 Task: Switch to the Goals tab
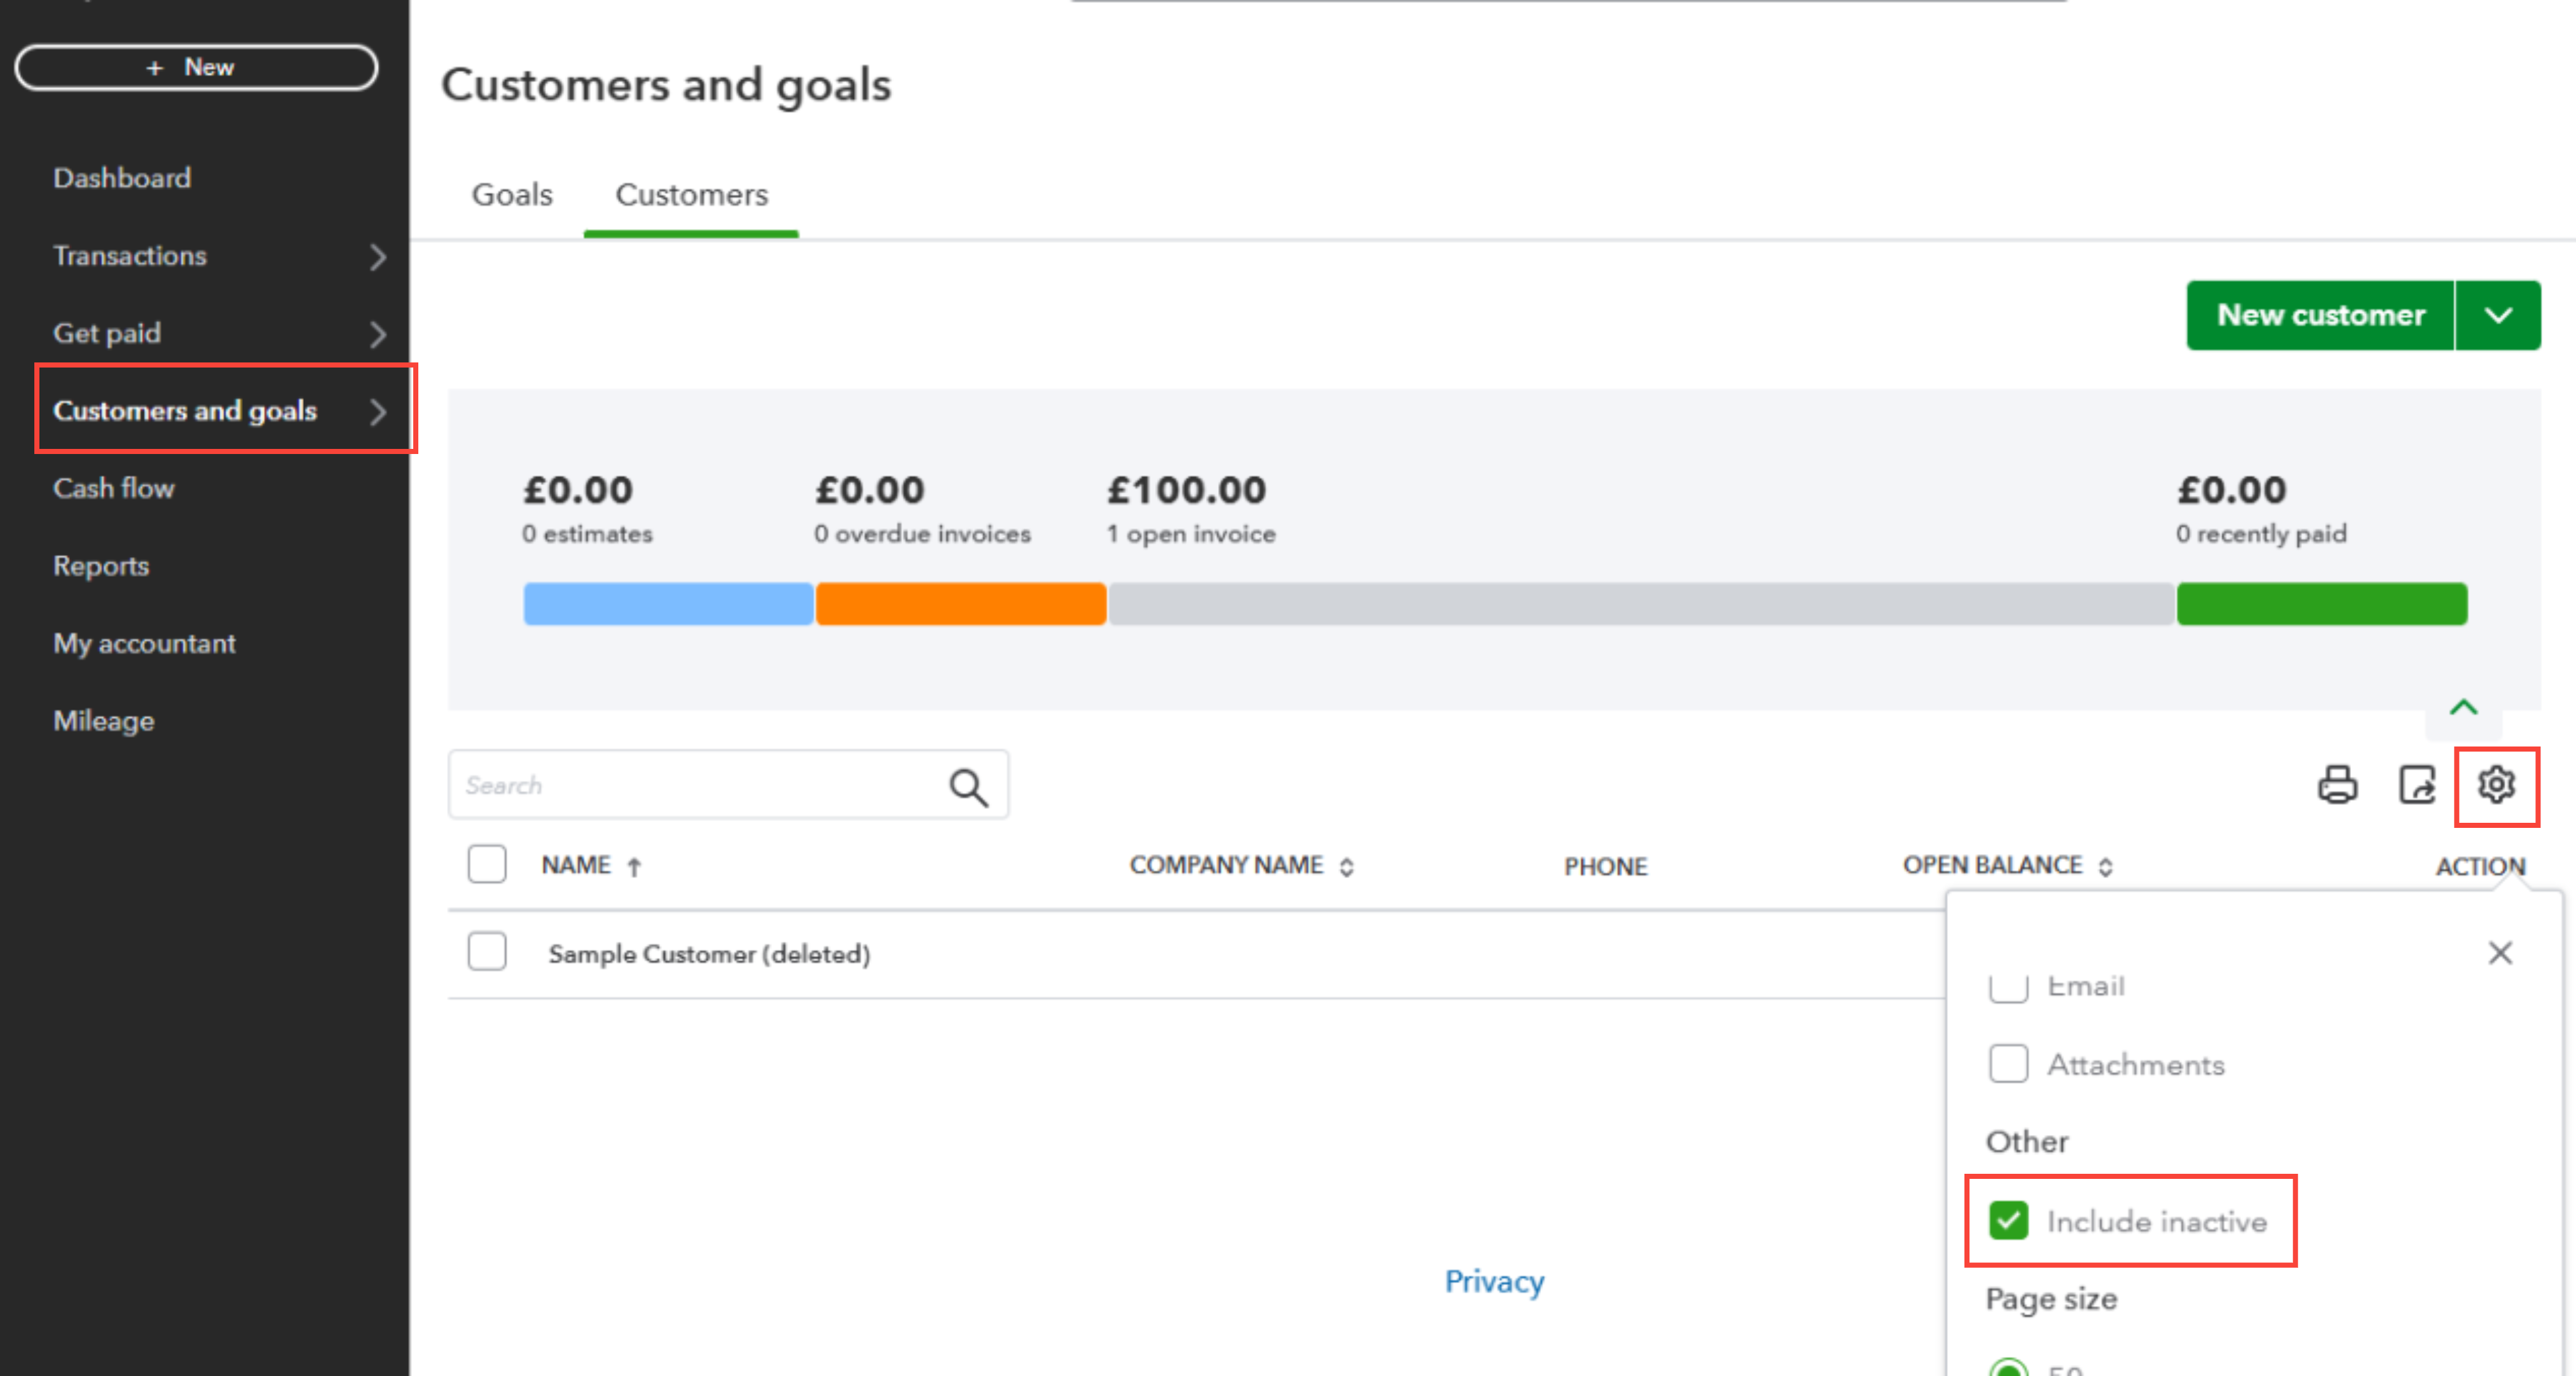pos(512,195)
